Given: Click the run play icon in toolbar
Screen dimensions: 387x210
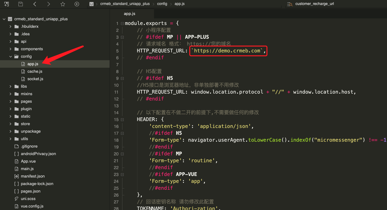Looking at the screenshot, I should pos(77,4).
